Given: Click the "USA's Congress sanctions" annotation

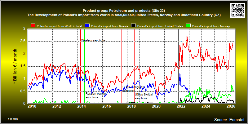Looking at the screenshot, I should (133, 89).
